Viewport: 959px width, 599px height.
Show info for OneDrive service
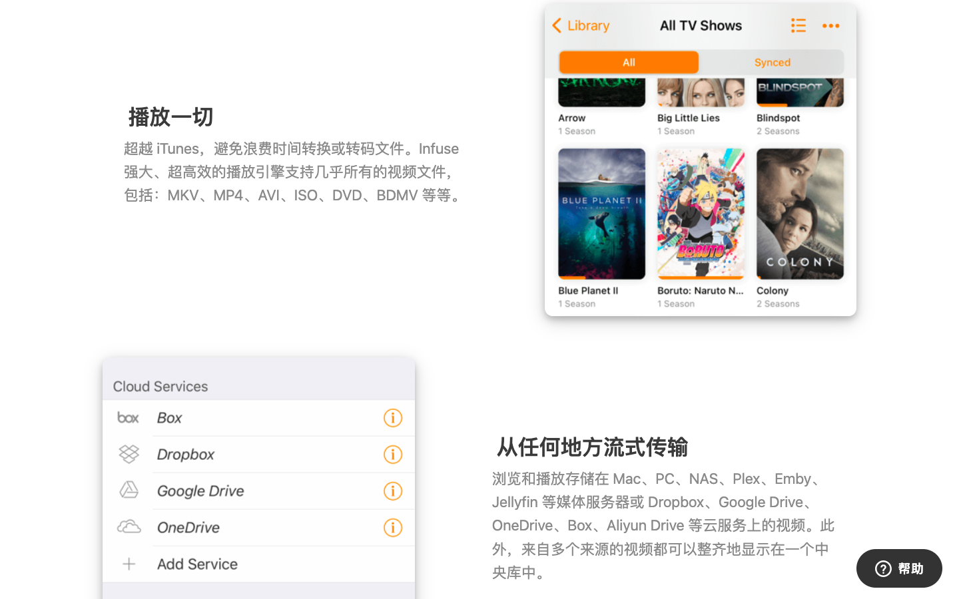click(x=393, y=528)
